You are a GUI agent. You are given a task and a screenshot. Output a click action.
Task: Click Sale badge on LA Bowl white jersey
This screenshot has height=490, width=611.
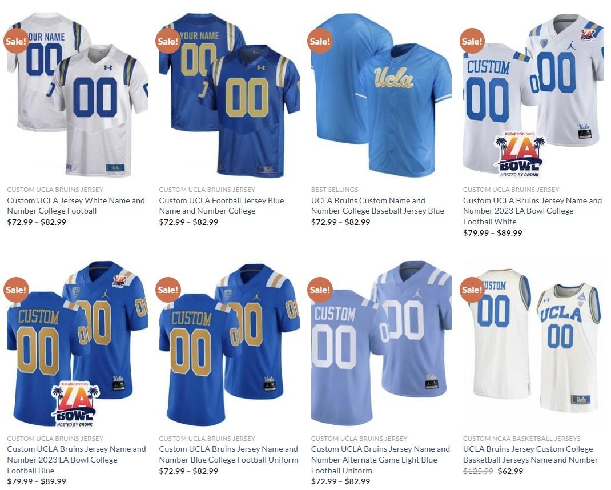(x=472, y=41)
